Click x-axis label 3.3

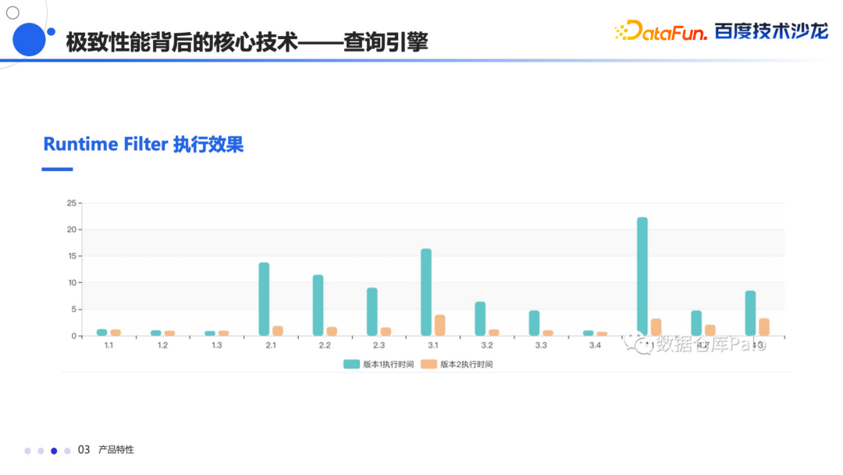click(x=541, y=345)
